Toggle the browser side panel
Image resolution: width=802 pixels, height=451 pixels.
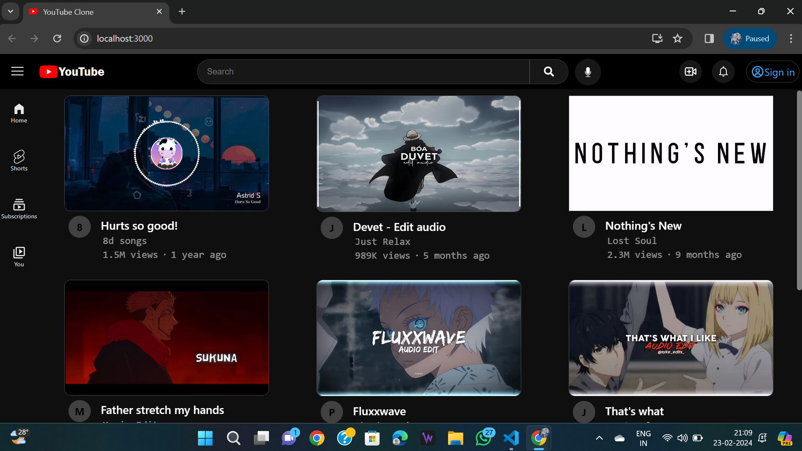coord(709,39)
